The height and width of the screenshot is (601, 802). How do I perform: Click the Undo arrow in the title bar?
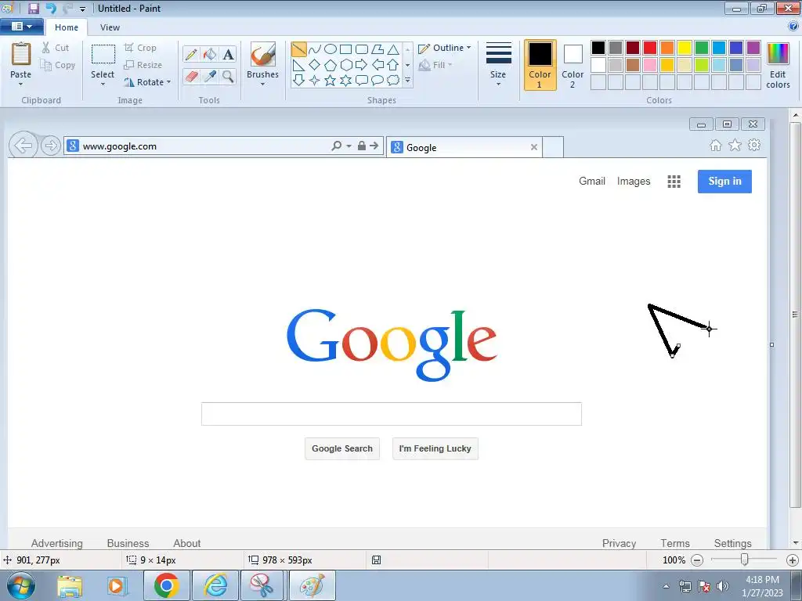click(51, 8)
